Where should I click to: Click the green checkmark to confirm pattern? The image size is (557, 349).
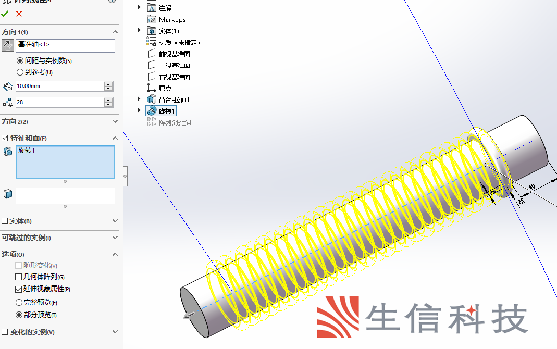[x=5, y=14]
